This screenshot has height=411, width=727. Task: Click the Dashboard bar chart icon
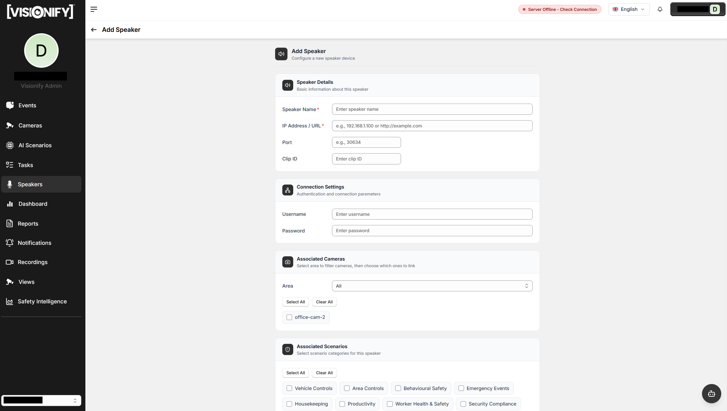click(x=10, y=204)
